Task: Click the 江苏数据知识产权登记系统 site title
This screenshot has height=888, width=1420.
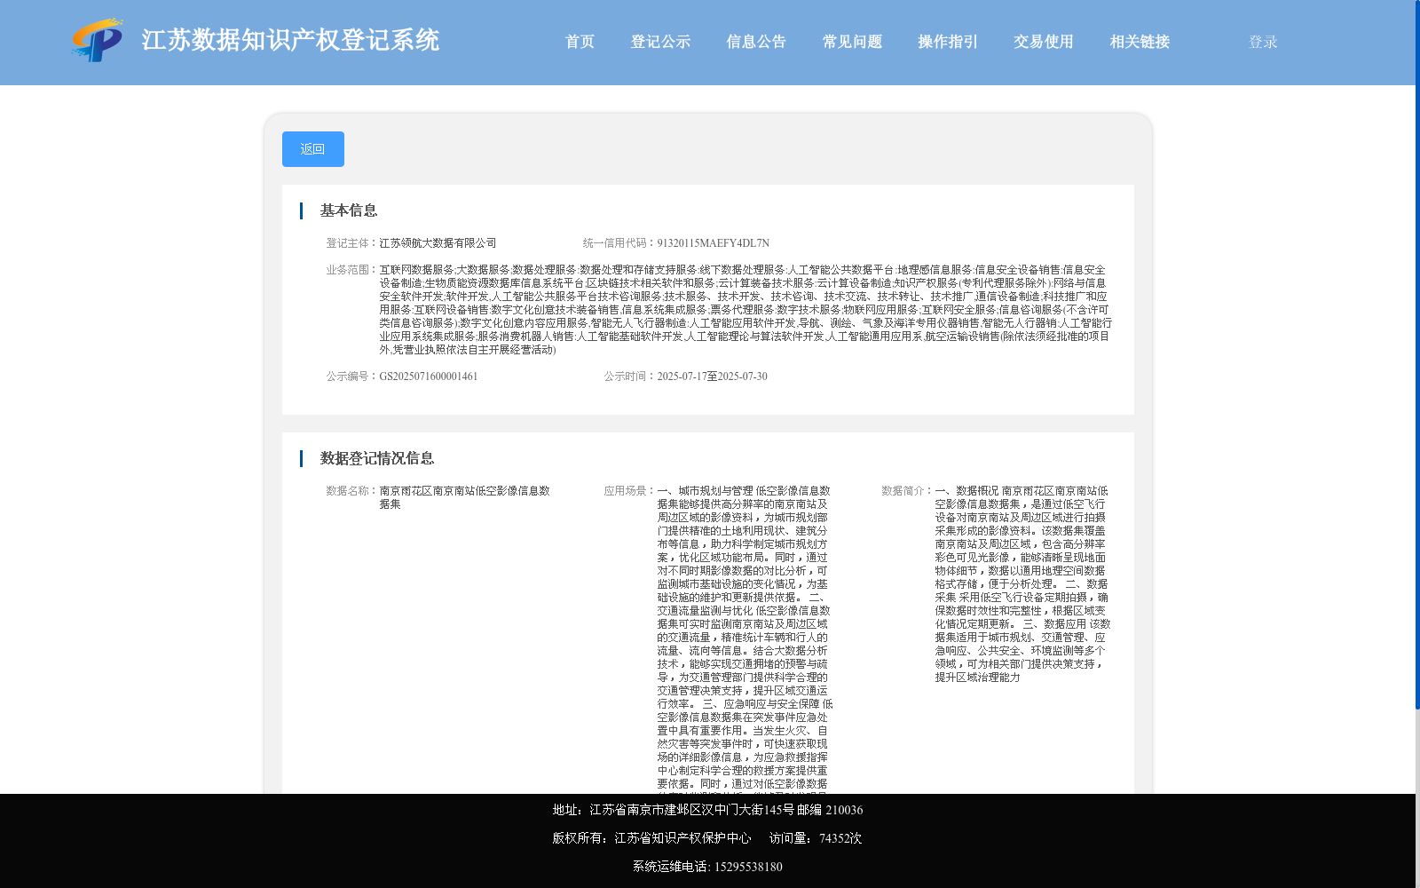Action: (x=290, y=40)
